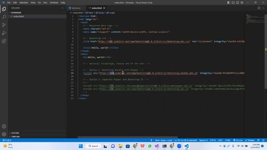Click the editor horizontal scrollbar
This screenshot has width=267, height=150.
(128, 137)
